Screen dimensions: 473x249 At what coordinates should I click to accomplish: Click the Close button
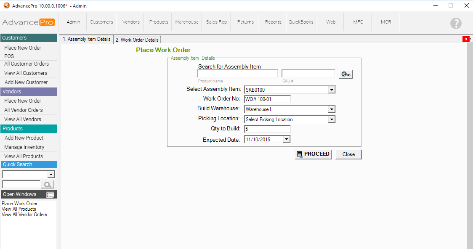348,154
